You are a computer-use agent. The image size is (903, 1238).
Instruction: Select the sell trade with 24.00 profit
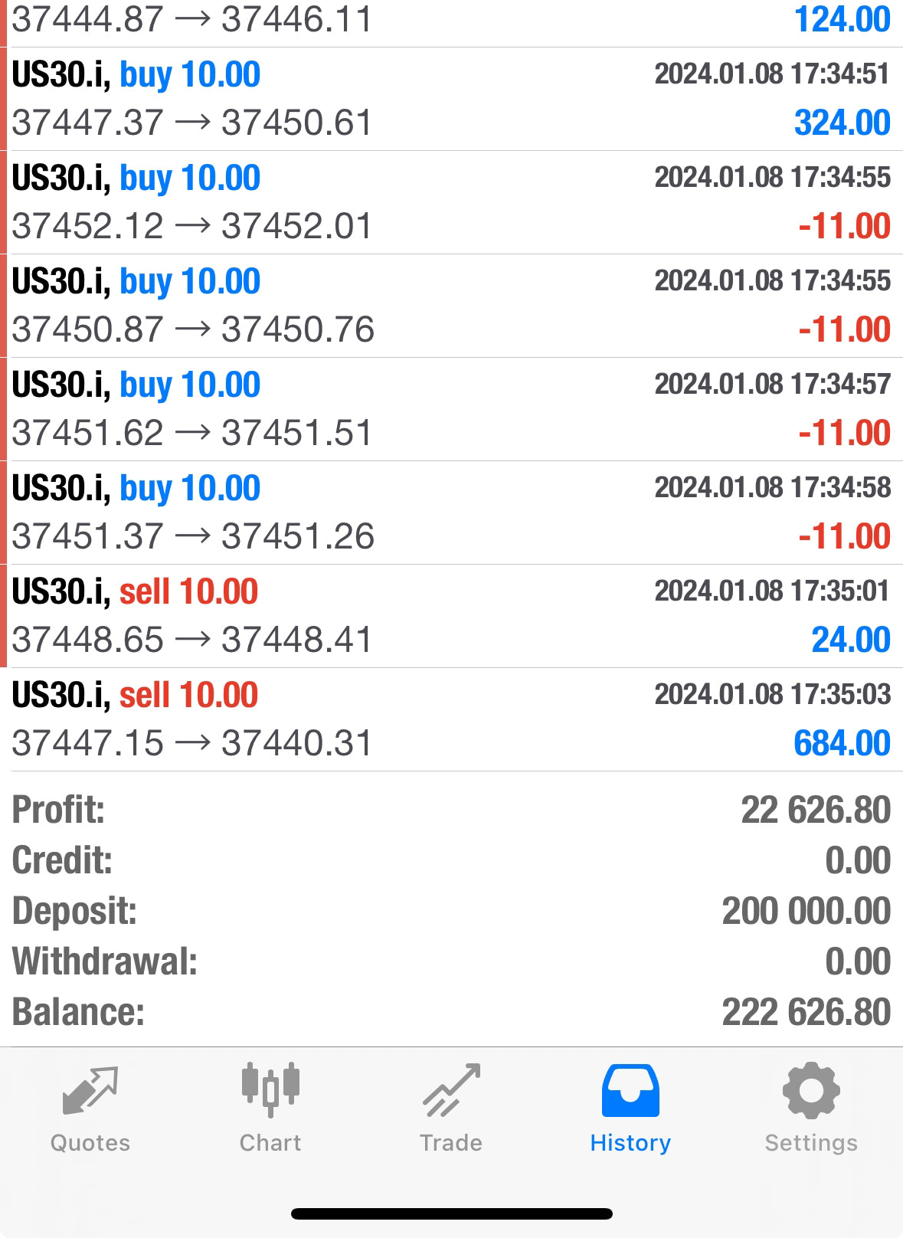(x=452, y=616)
